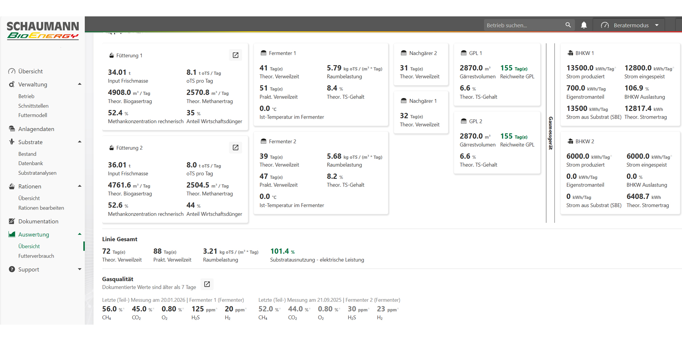Collapse the Rationen menu section
The height and width of the screenshot is (341, 682).
[79, 186]
